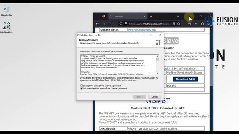The height and width of the screenshot is (134, 239).
Task: Bookmark this page with the star icon
Action: tap(179, 24)
